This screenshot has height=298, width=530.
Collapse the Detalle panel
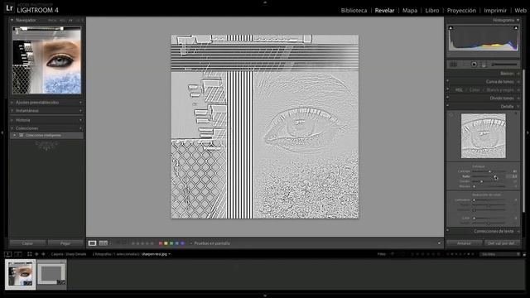[x=518, y=107]
